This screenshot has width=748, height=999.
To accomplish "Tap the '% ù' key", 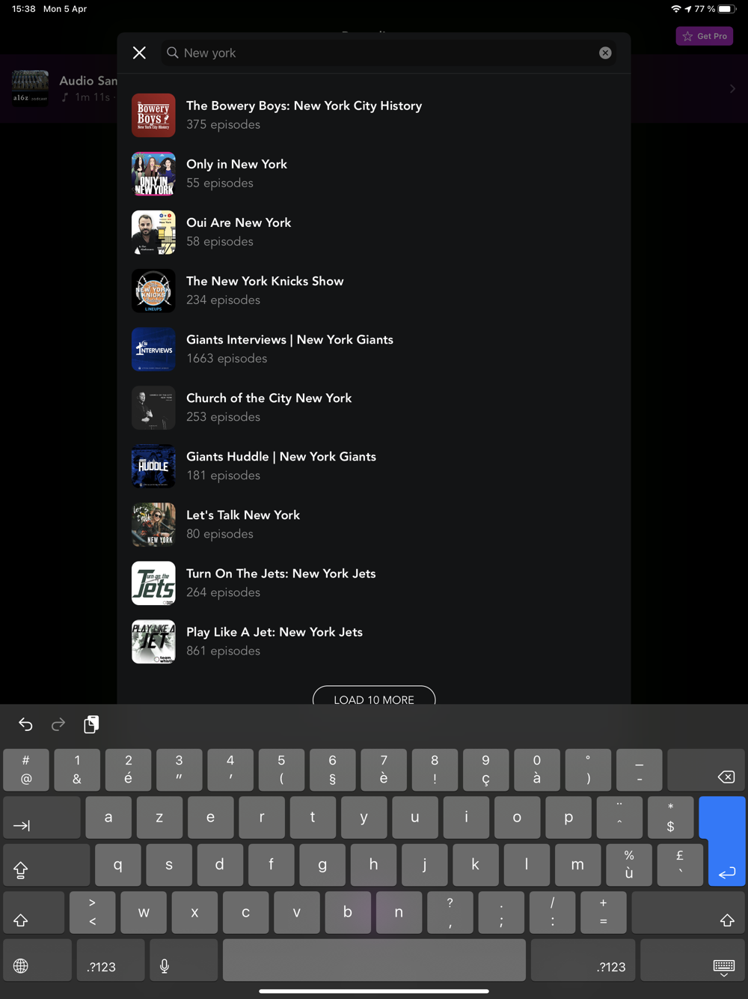I will click(629, 865).
